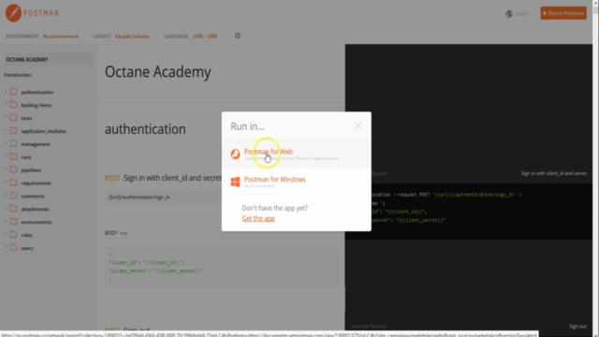
Task: Click the Postman for Web icon
Action: click(x=235, y=154)
